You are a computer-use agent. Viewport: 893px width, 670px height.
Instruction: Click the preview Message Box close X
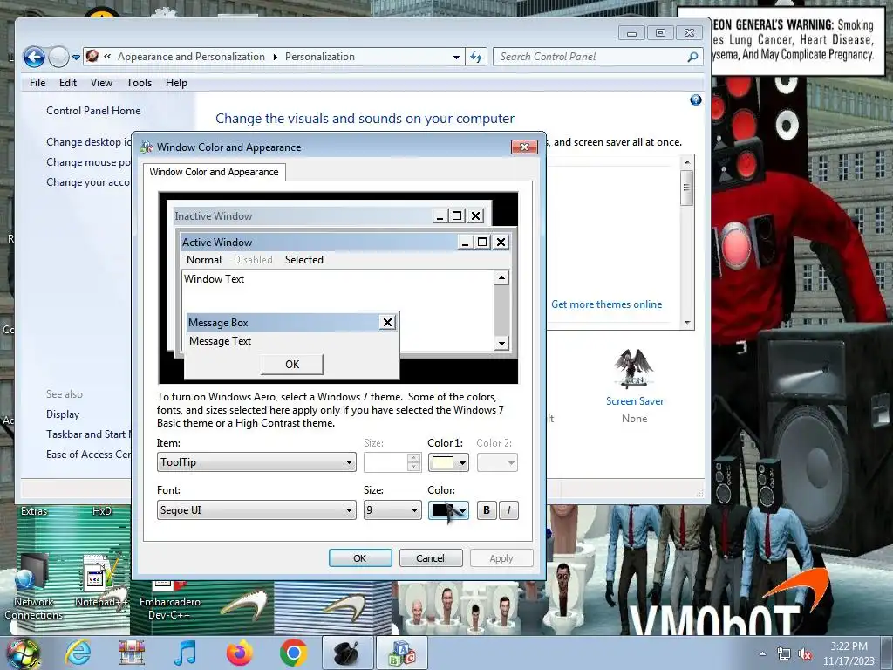point(387,323)
